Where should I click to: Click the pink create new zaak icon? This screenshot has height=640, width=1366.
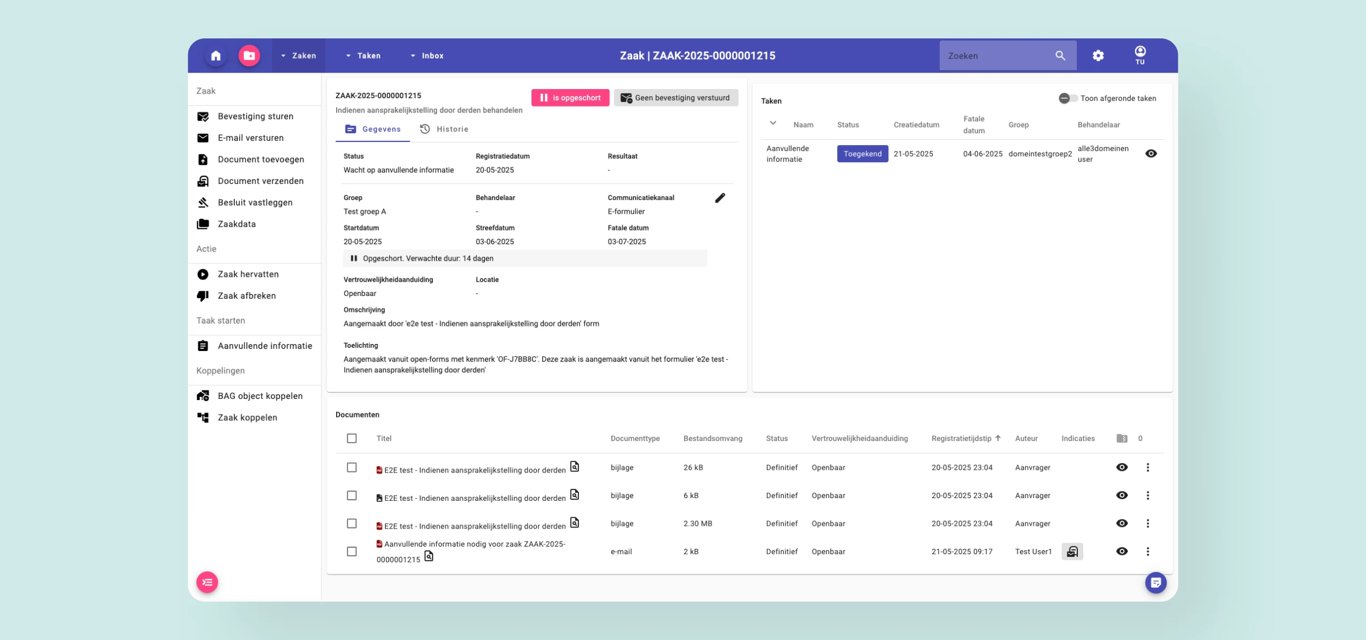tap(249, 55)
